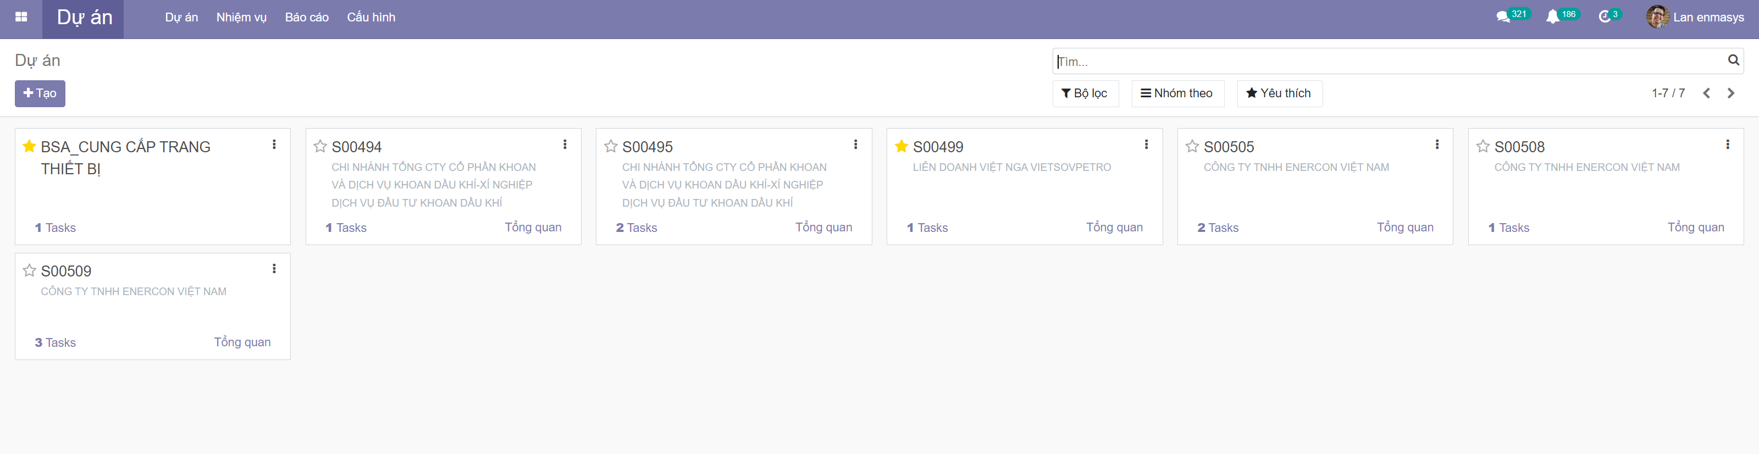1759x454 pixels.
Task: Open the Nhiệm vụ menu
Action: tap(241, 18)
